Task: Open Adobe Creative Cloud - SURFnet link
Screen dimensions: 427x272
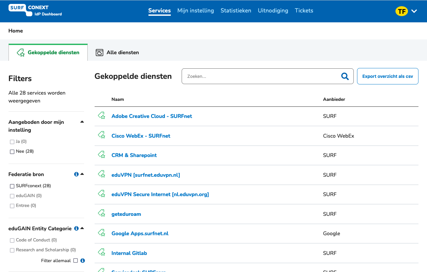Action: click(152, 116)
